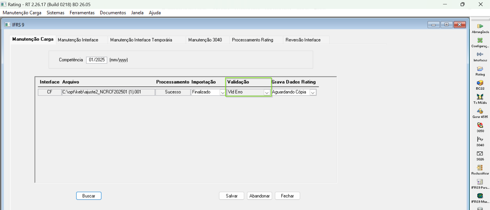Click the (mm/yyyy) format hint text
The height and width of the screenshot is (210, 490).
tap(119, 60)
